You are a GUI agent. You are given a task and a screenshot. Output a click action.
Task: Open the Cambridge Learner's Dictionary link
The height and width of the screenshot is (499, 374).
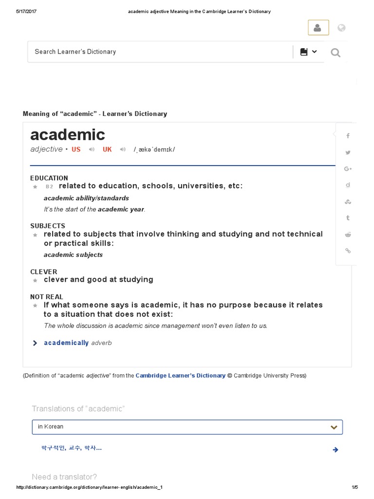[180, 376]
